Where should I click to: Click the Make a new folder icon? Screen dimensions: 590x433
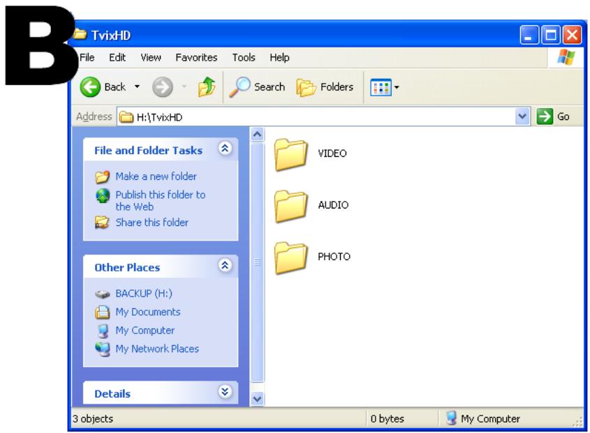click(103, 176)
